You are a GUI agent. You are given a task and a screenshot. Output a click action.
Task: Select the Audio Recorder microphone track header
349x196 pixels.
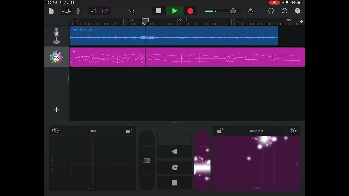pyautogui.click(x=56, y=36)
